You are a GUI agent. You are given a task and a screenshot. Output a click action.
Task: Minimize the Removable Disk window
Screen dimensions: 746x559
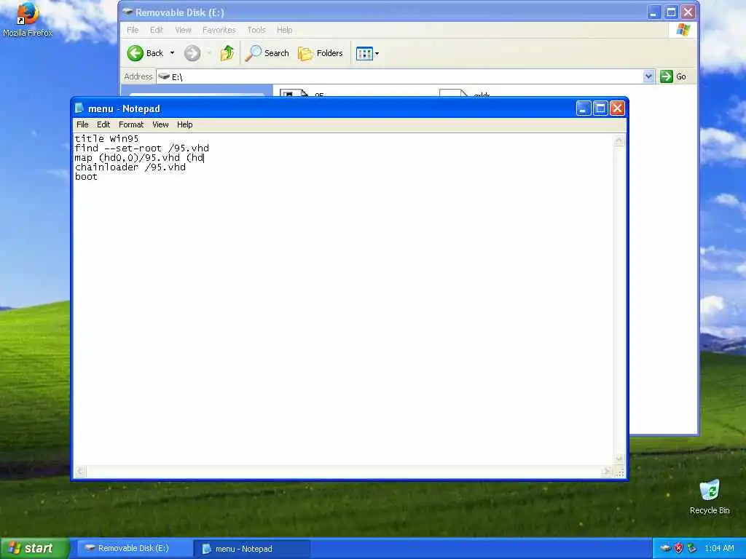click(654, 12)
